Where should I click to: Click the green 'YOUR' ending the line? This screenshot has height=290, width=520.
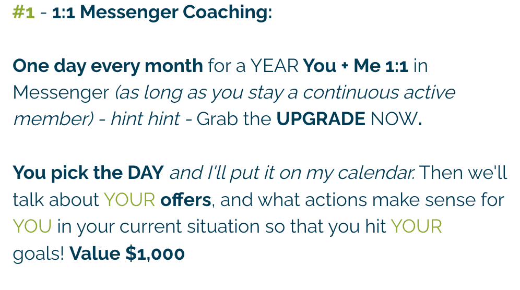[417, 227]
